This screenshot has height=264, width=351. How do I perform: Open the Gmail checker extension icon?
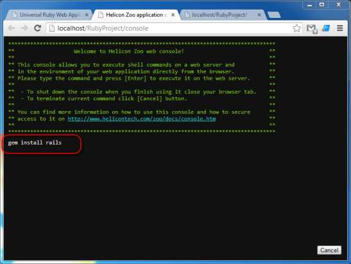coord(312,29)
